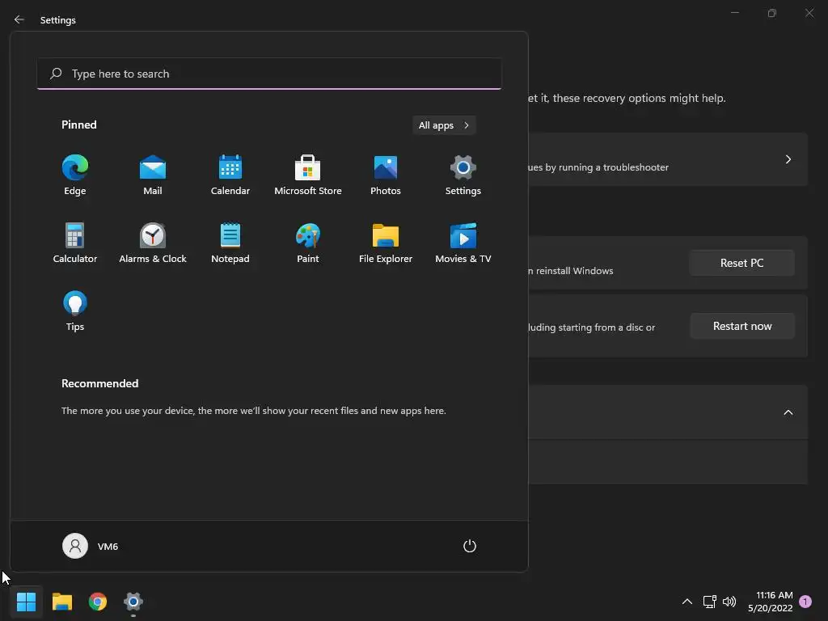
Task: Click the Reset PC button
Action: pos(741,263)
